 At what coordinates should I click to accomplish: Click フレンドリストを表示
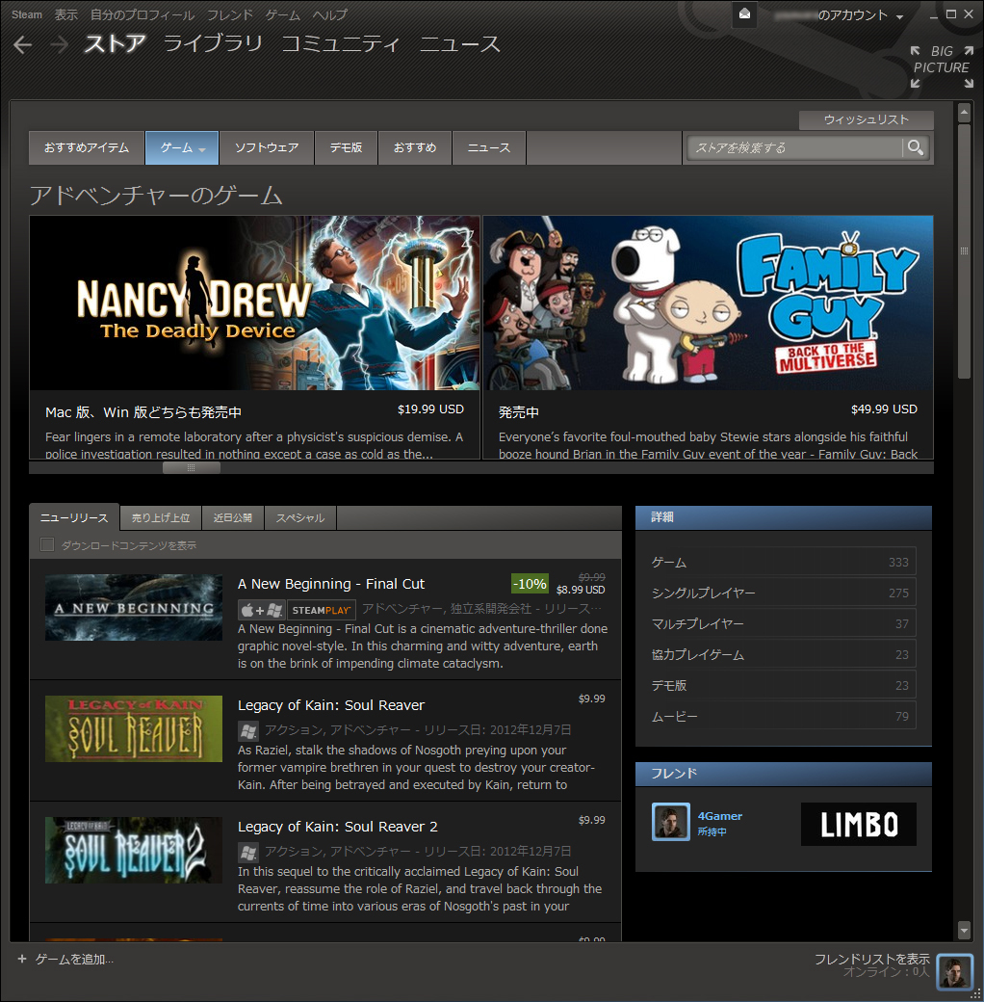871,959
